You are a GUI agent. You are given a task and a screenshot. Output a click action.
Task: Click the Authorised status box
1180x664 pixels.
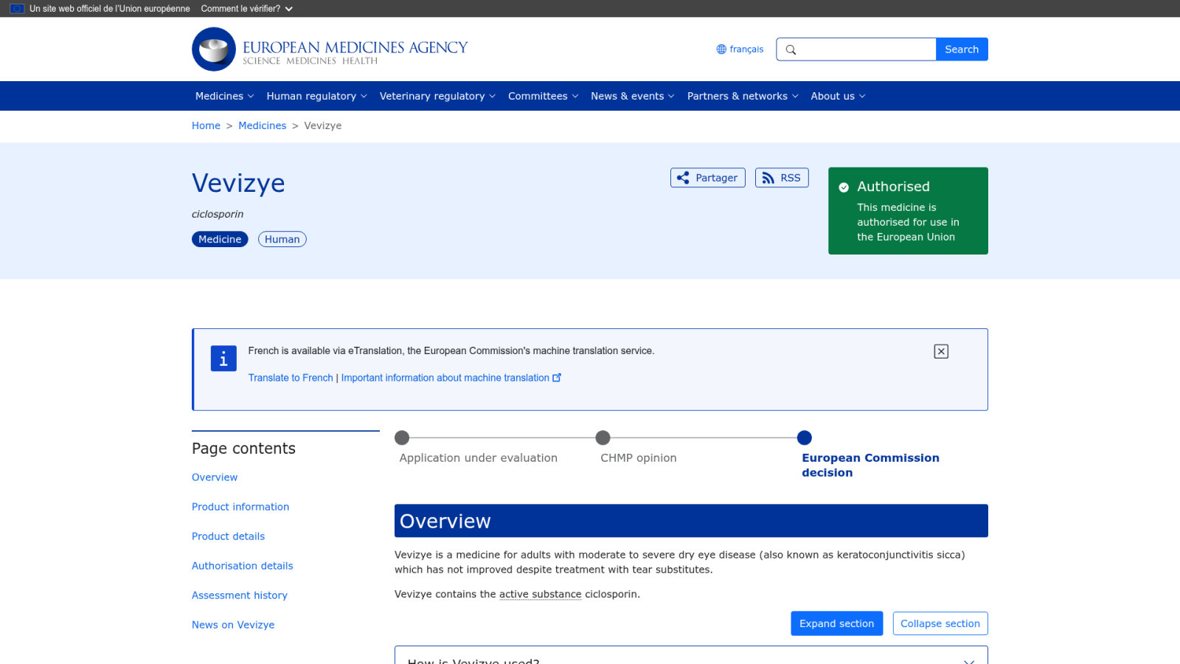(x=908, y=211)
